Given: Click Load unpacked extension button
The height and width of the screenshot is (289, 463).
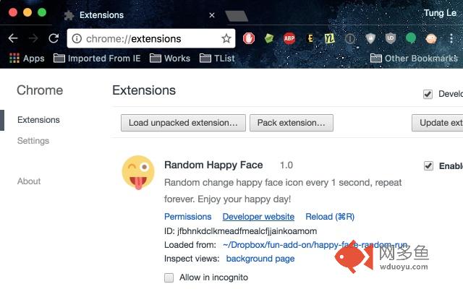Looking at the screenshot, I should (183, 123).
